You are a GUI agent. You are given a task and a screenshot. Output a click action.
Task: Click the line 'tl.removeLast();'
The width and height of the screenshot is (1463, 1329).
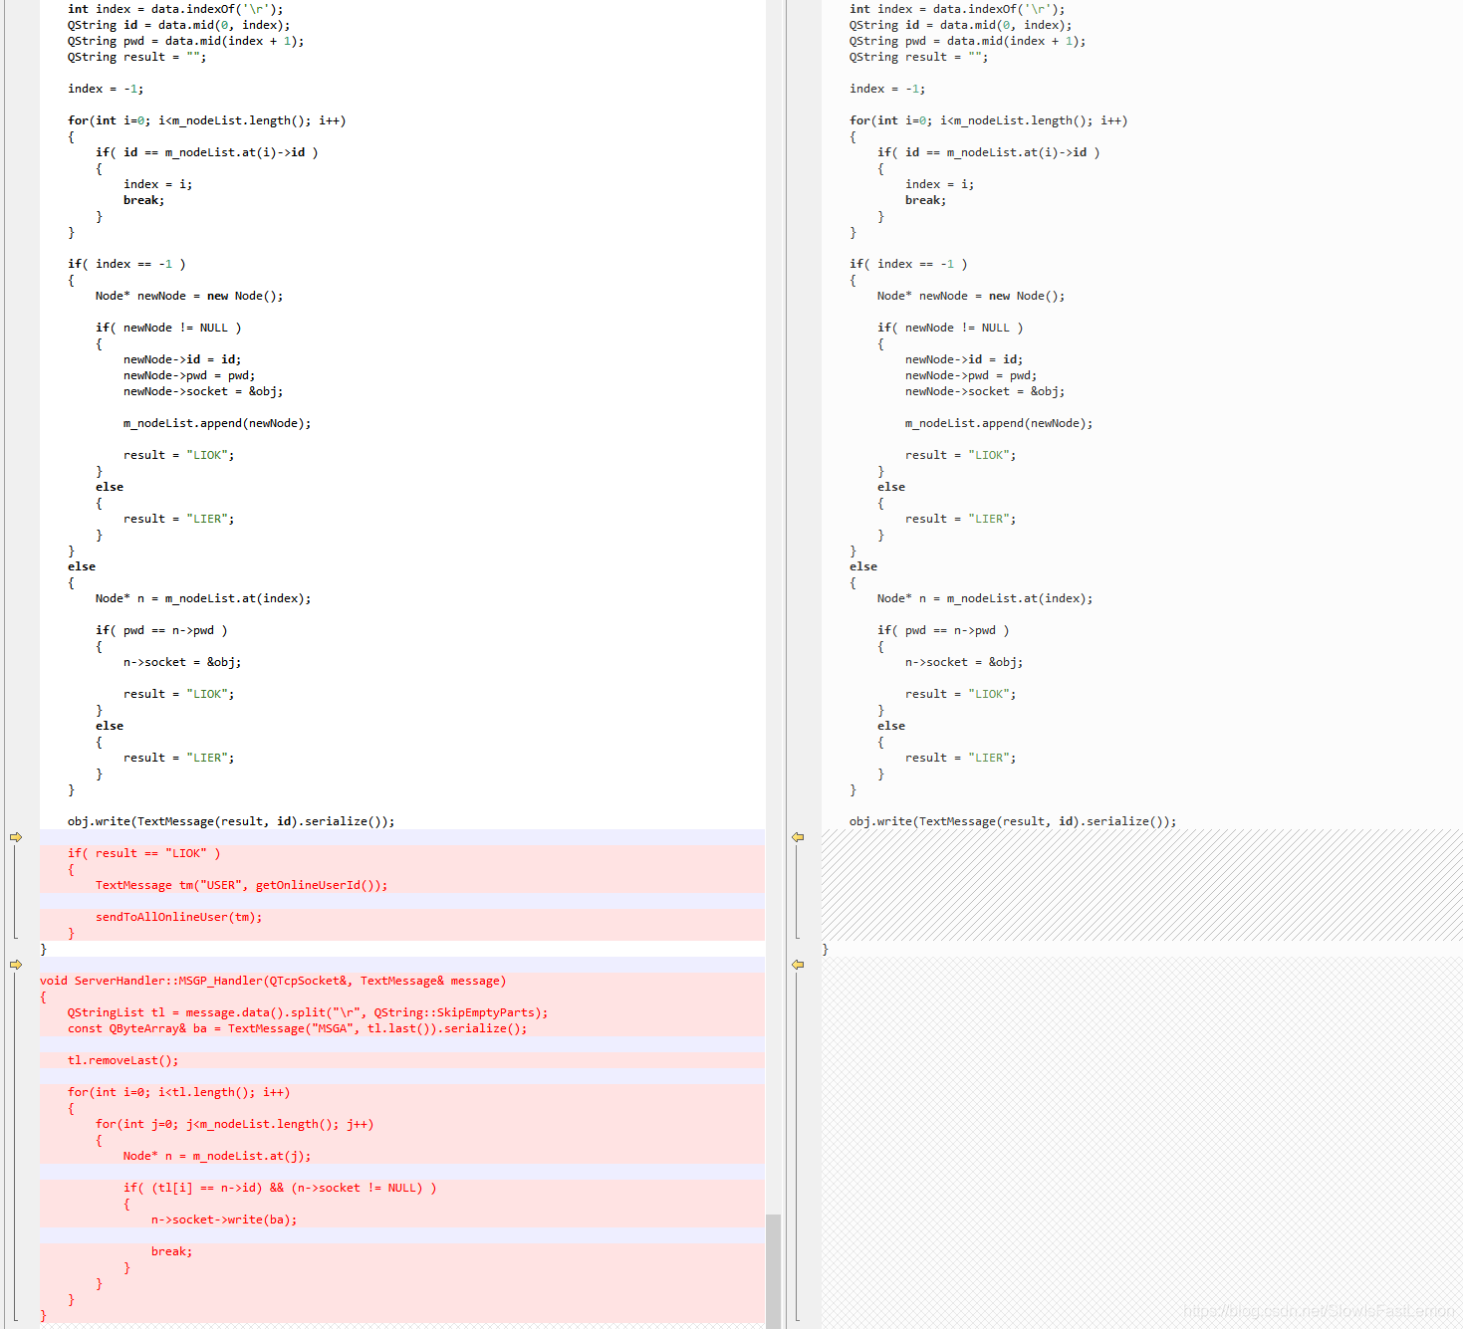123,1060
